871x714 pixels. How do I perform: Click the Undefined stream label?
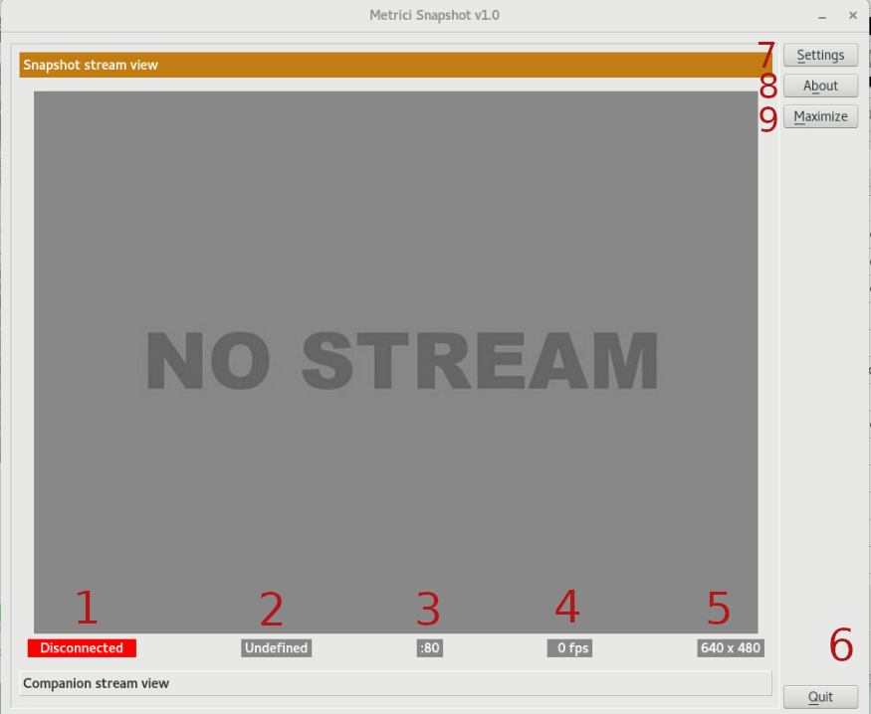tap(276, 648)
